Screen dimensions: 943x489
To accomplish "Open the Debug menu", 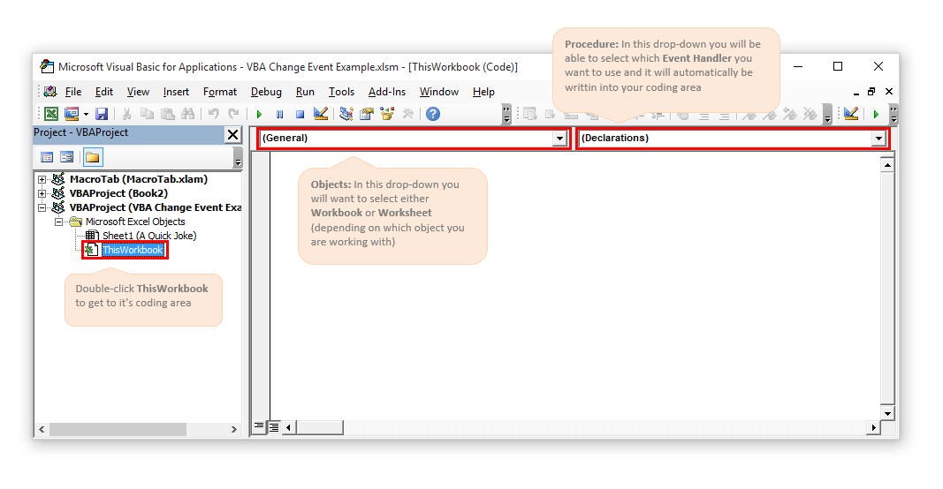I will tap(266, 92).
